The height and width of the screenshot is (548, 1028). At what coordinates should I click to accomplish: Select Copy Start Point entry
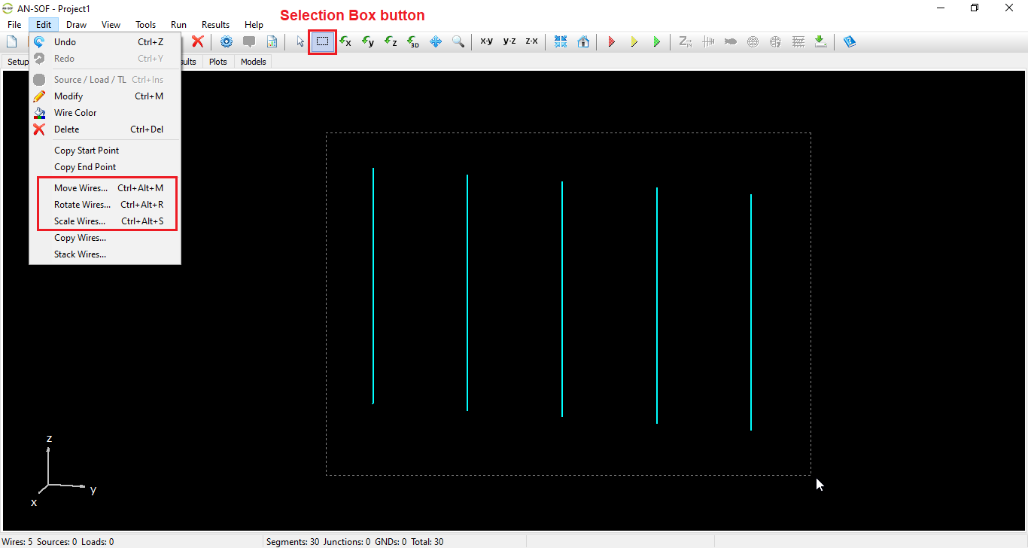105,151
